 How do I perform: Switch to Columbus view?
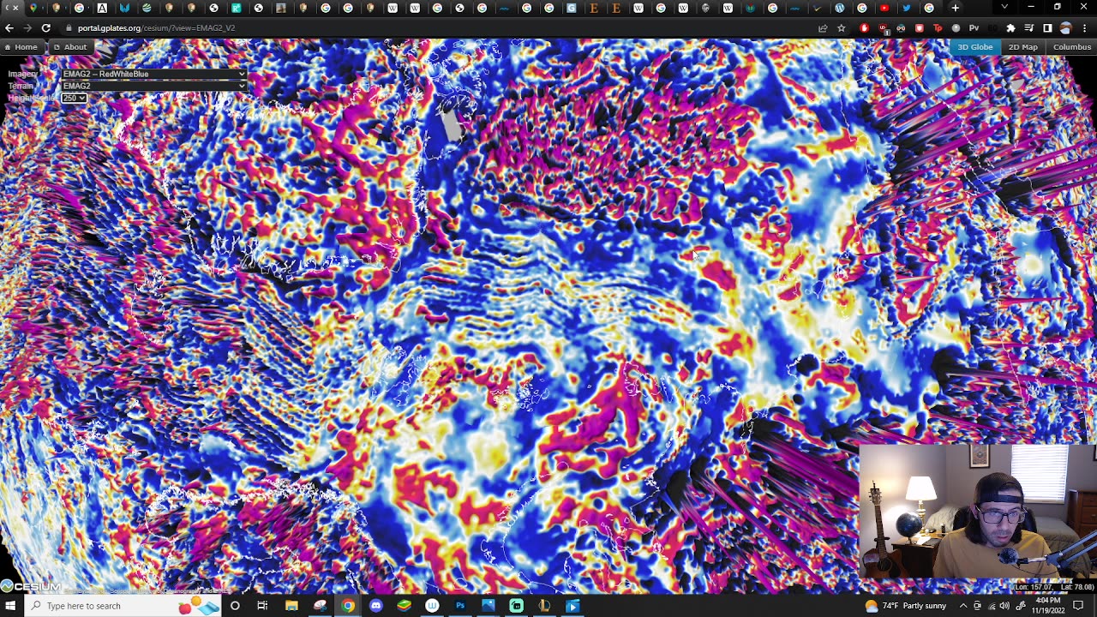pos(1072,47)
